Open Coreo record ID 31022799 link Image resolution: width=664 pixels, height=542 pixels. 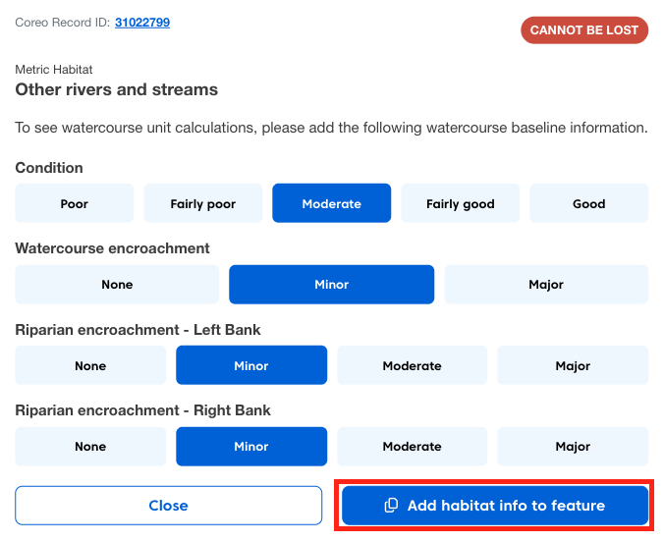click(142, 22)
